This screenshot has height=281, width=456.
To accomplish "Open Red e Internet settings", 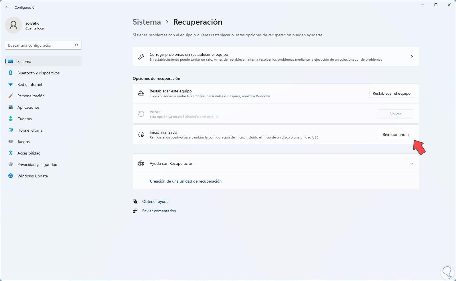I will pos(30,84).
